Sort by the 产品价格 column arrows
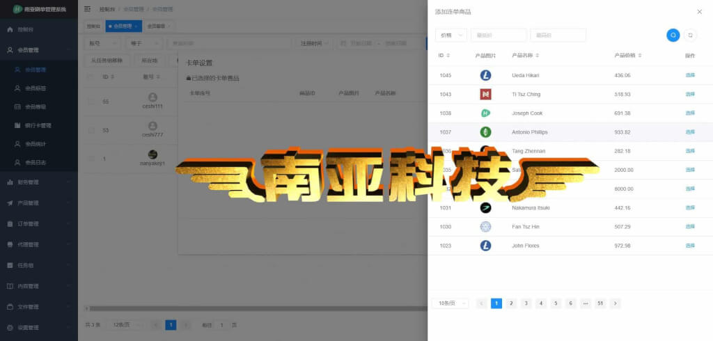Viewport: 713px width, 341px height. click(x=640, y=56)
